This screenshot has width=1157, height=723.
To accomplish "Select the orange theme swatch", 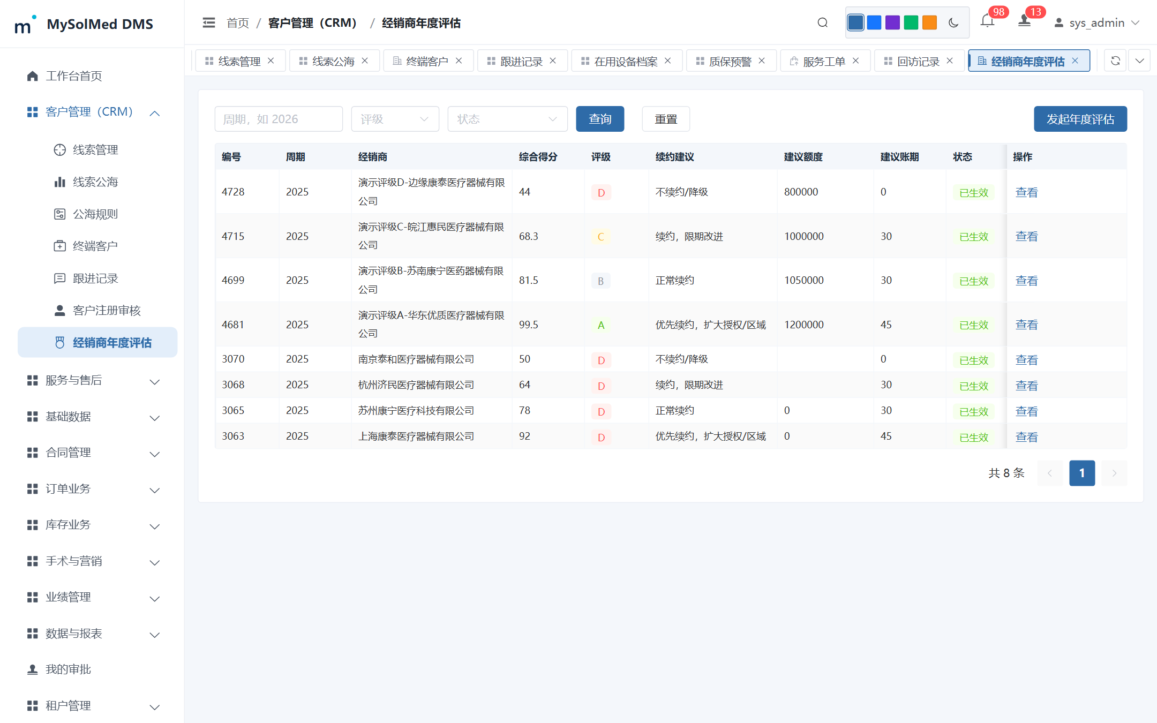I will pos(929,22).
